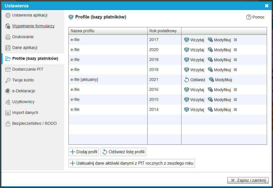Refresh the current 2021 profile with Odśwież
Viewport: 273px width, 188px height.
pyautogui.click(x=195, y=80)
